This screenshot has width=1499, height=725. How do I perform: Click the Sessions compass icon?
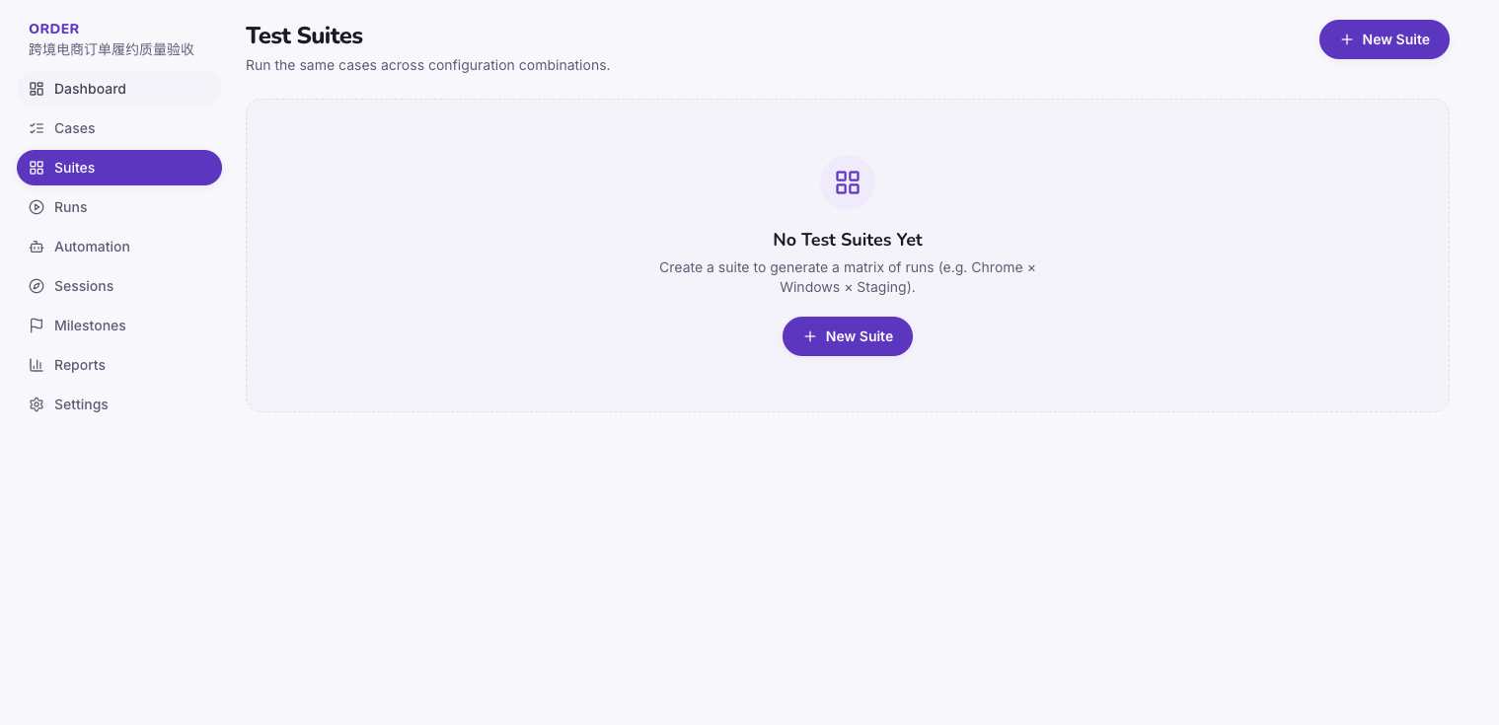point(37,286)
